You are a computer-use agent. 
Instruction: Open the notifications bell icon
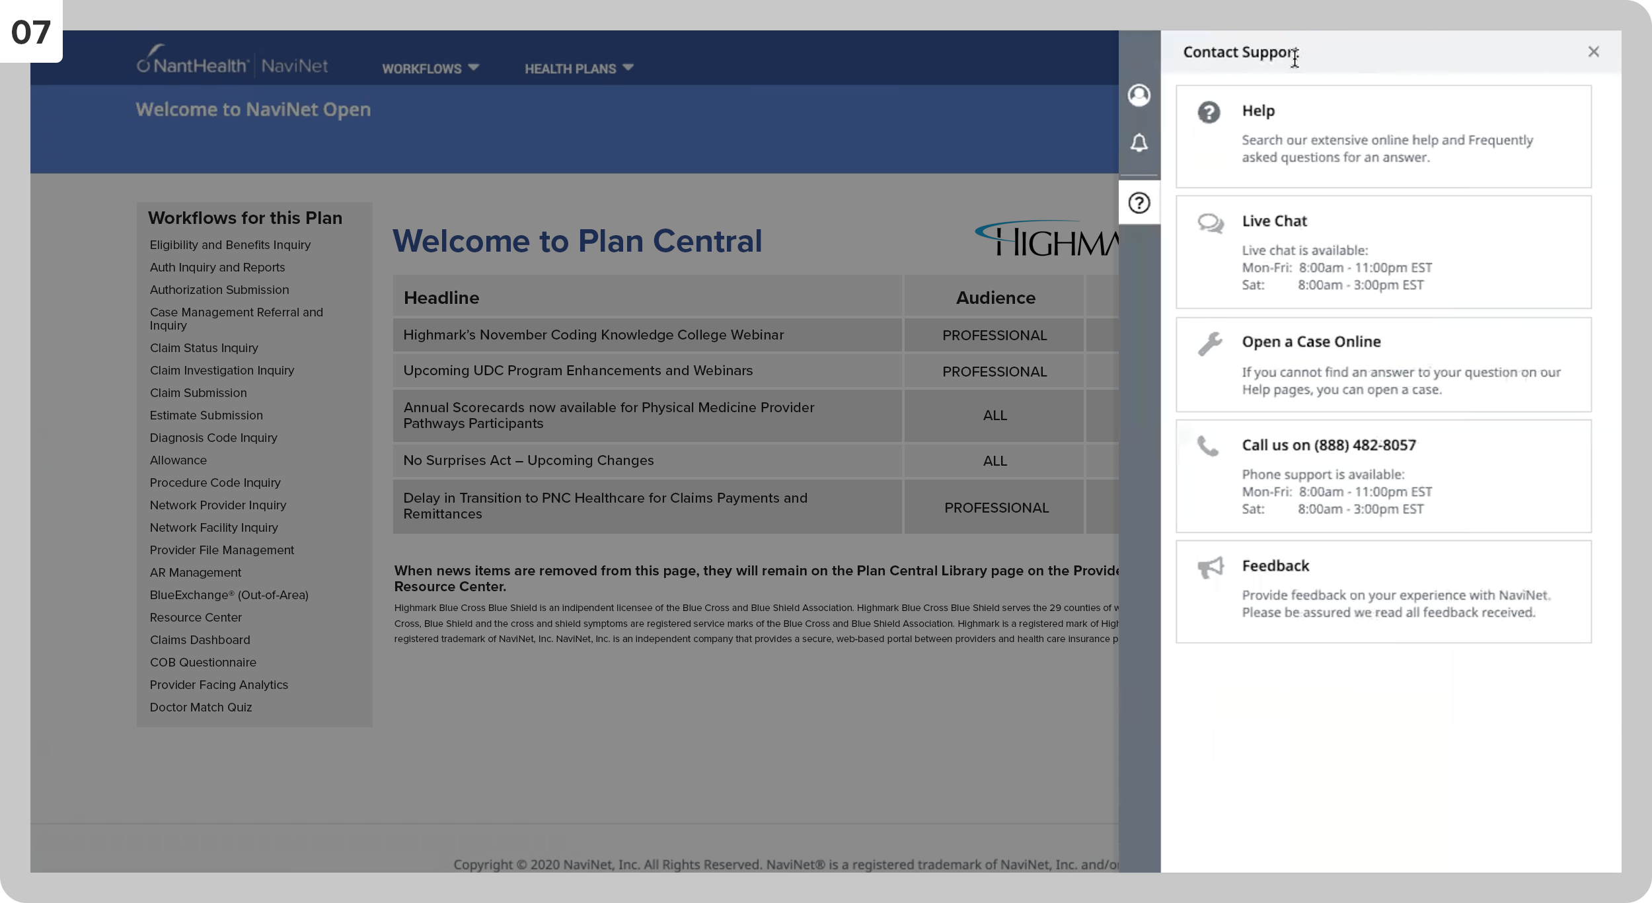1139,143
